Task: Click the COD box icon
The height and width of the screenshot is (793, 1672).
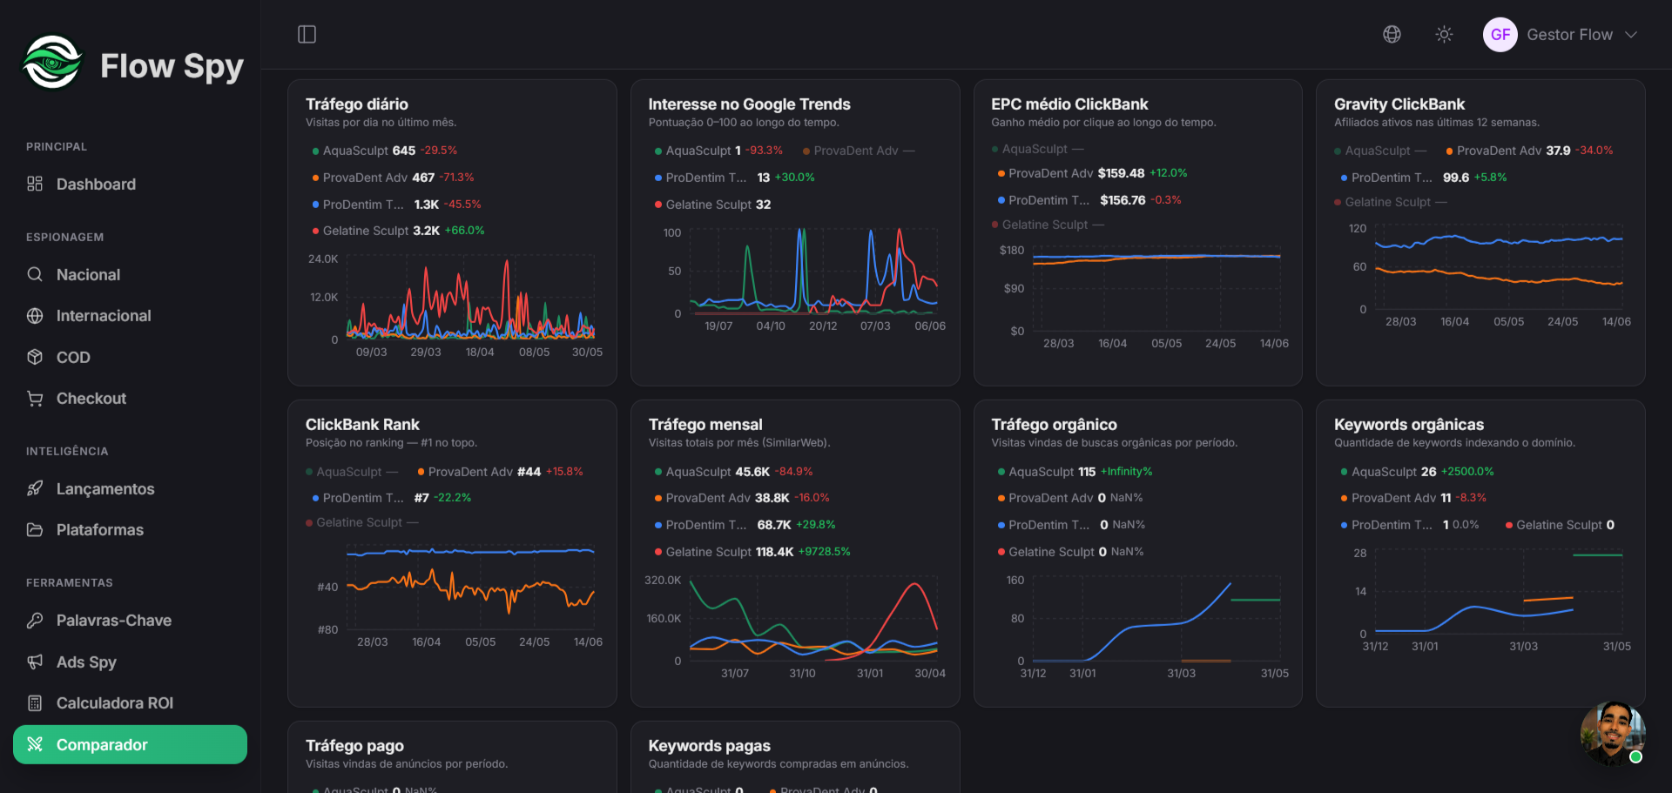Action: [35, 358]
